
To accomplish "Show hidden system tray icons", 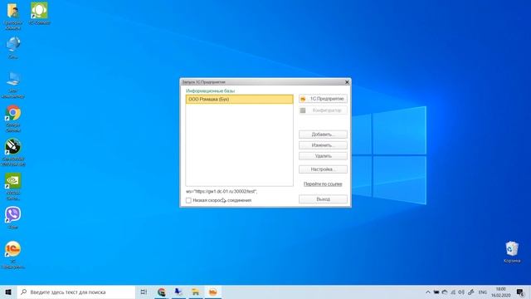I will click(x=428, y=292).
